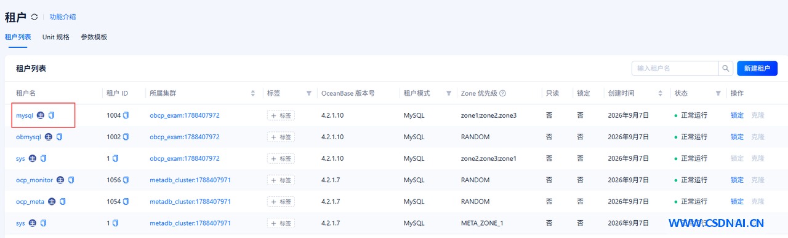Click zone2,zone3;zone1 priority cell
This screenshot has width=788, height=238.
pyautogui.click(x=489, y=158)
